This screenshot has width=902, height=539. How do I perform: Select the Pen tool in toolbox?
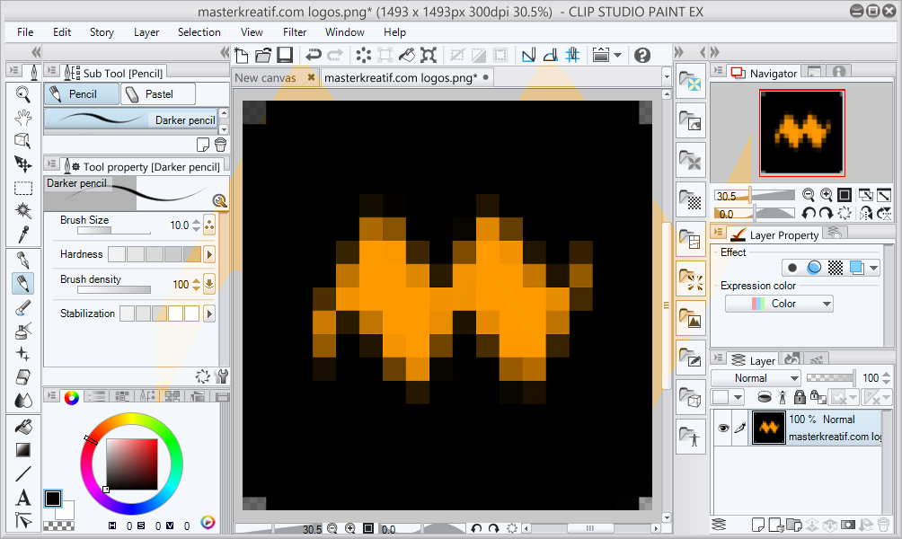click(23, 260)
